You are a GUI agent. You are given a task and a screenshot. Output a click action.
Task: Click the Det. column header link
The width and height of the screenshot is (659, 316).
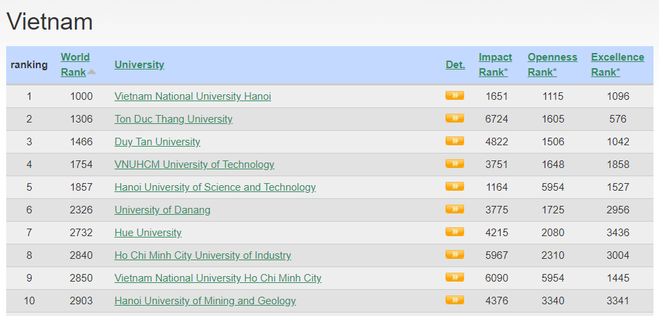456,65
